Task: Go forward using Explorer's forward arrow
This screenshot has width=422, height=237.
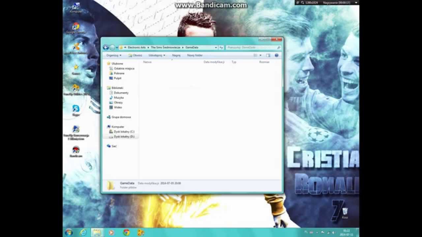Action: coord(112,47)
